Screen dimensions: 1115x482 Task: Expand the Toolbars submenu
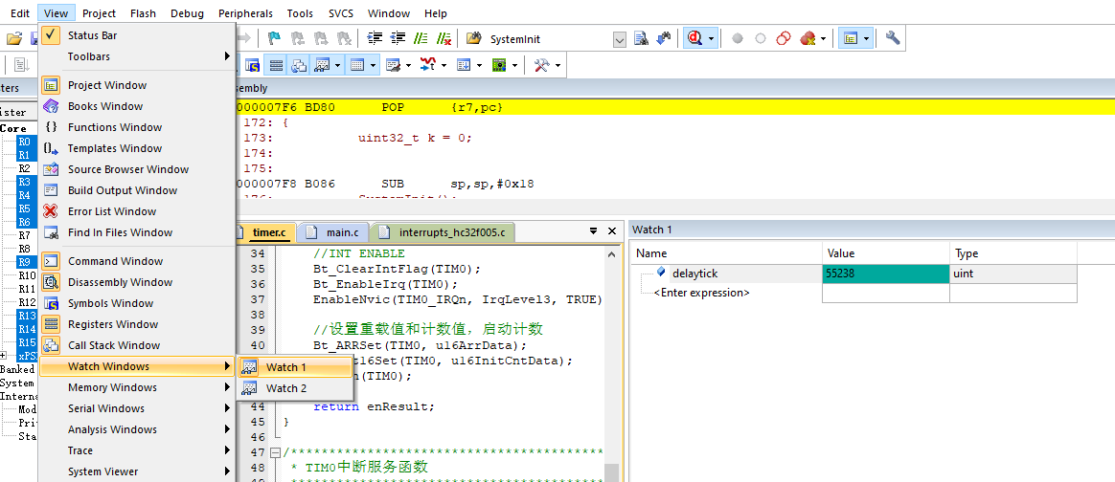tap(137, 56)
